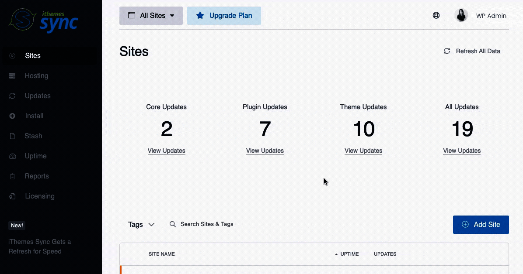Open the Uptime monitoring section
This screenshot has width=523, height=274.
[x=35, y=156]
